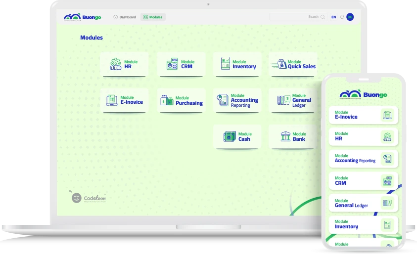417x254 pixels.
Task: Click the E-Inovice label on laptop card
Action: coord(132,102)
